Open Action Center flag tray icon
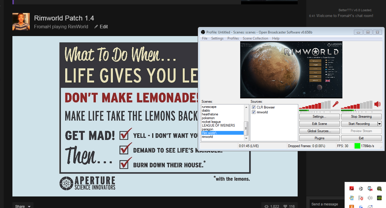The image size is (386, 208). pos(361,198)
